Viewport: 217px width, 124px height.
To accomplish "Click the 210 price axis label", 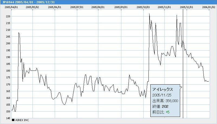I will click(x=8, y=30).
